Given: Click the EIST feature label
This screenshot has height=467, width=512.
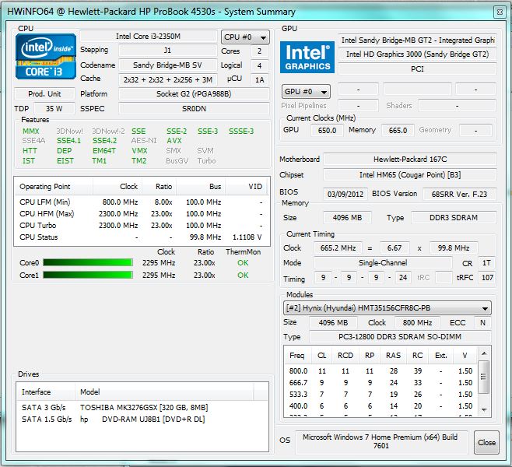Looking at the screenshot, I should pos(65,160).
